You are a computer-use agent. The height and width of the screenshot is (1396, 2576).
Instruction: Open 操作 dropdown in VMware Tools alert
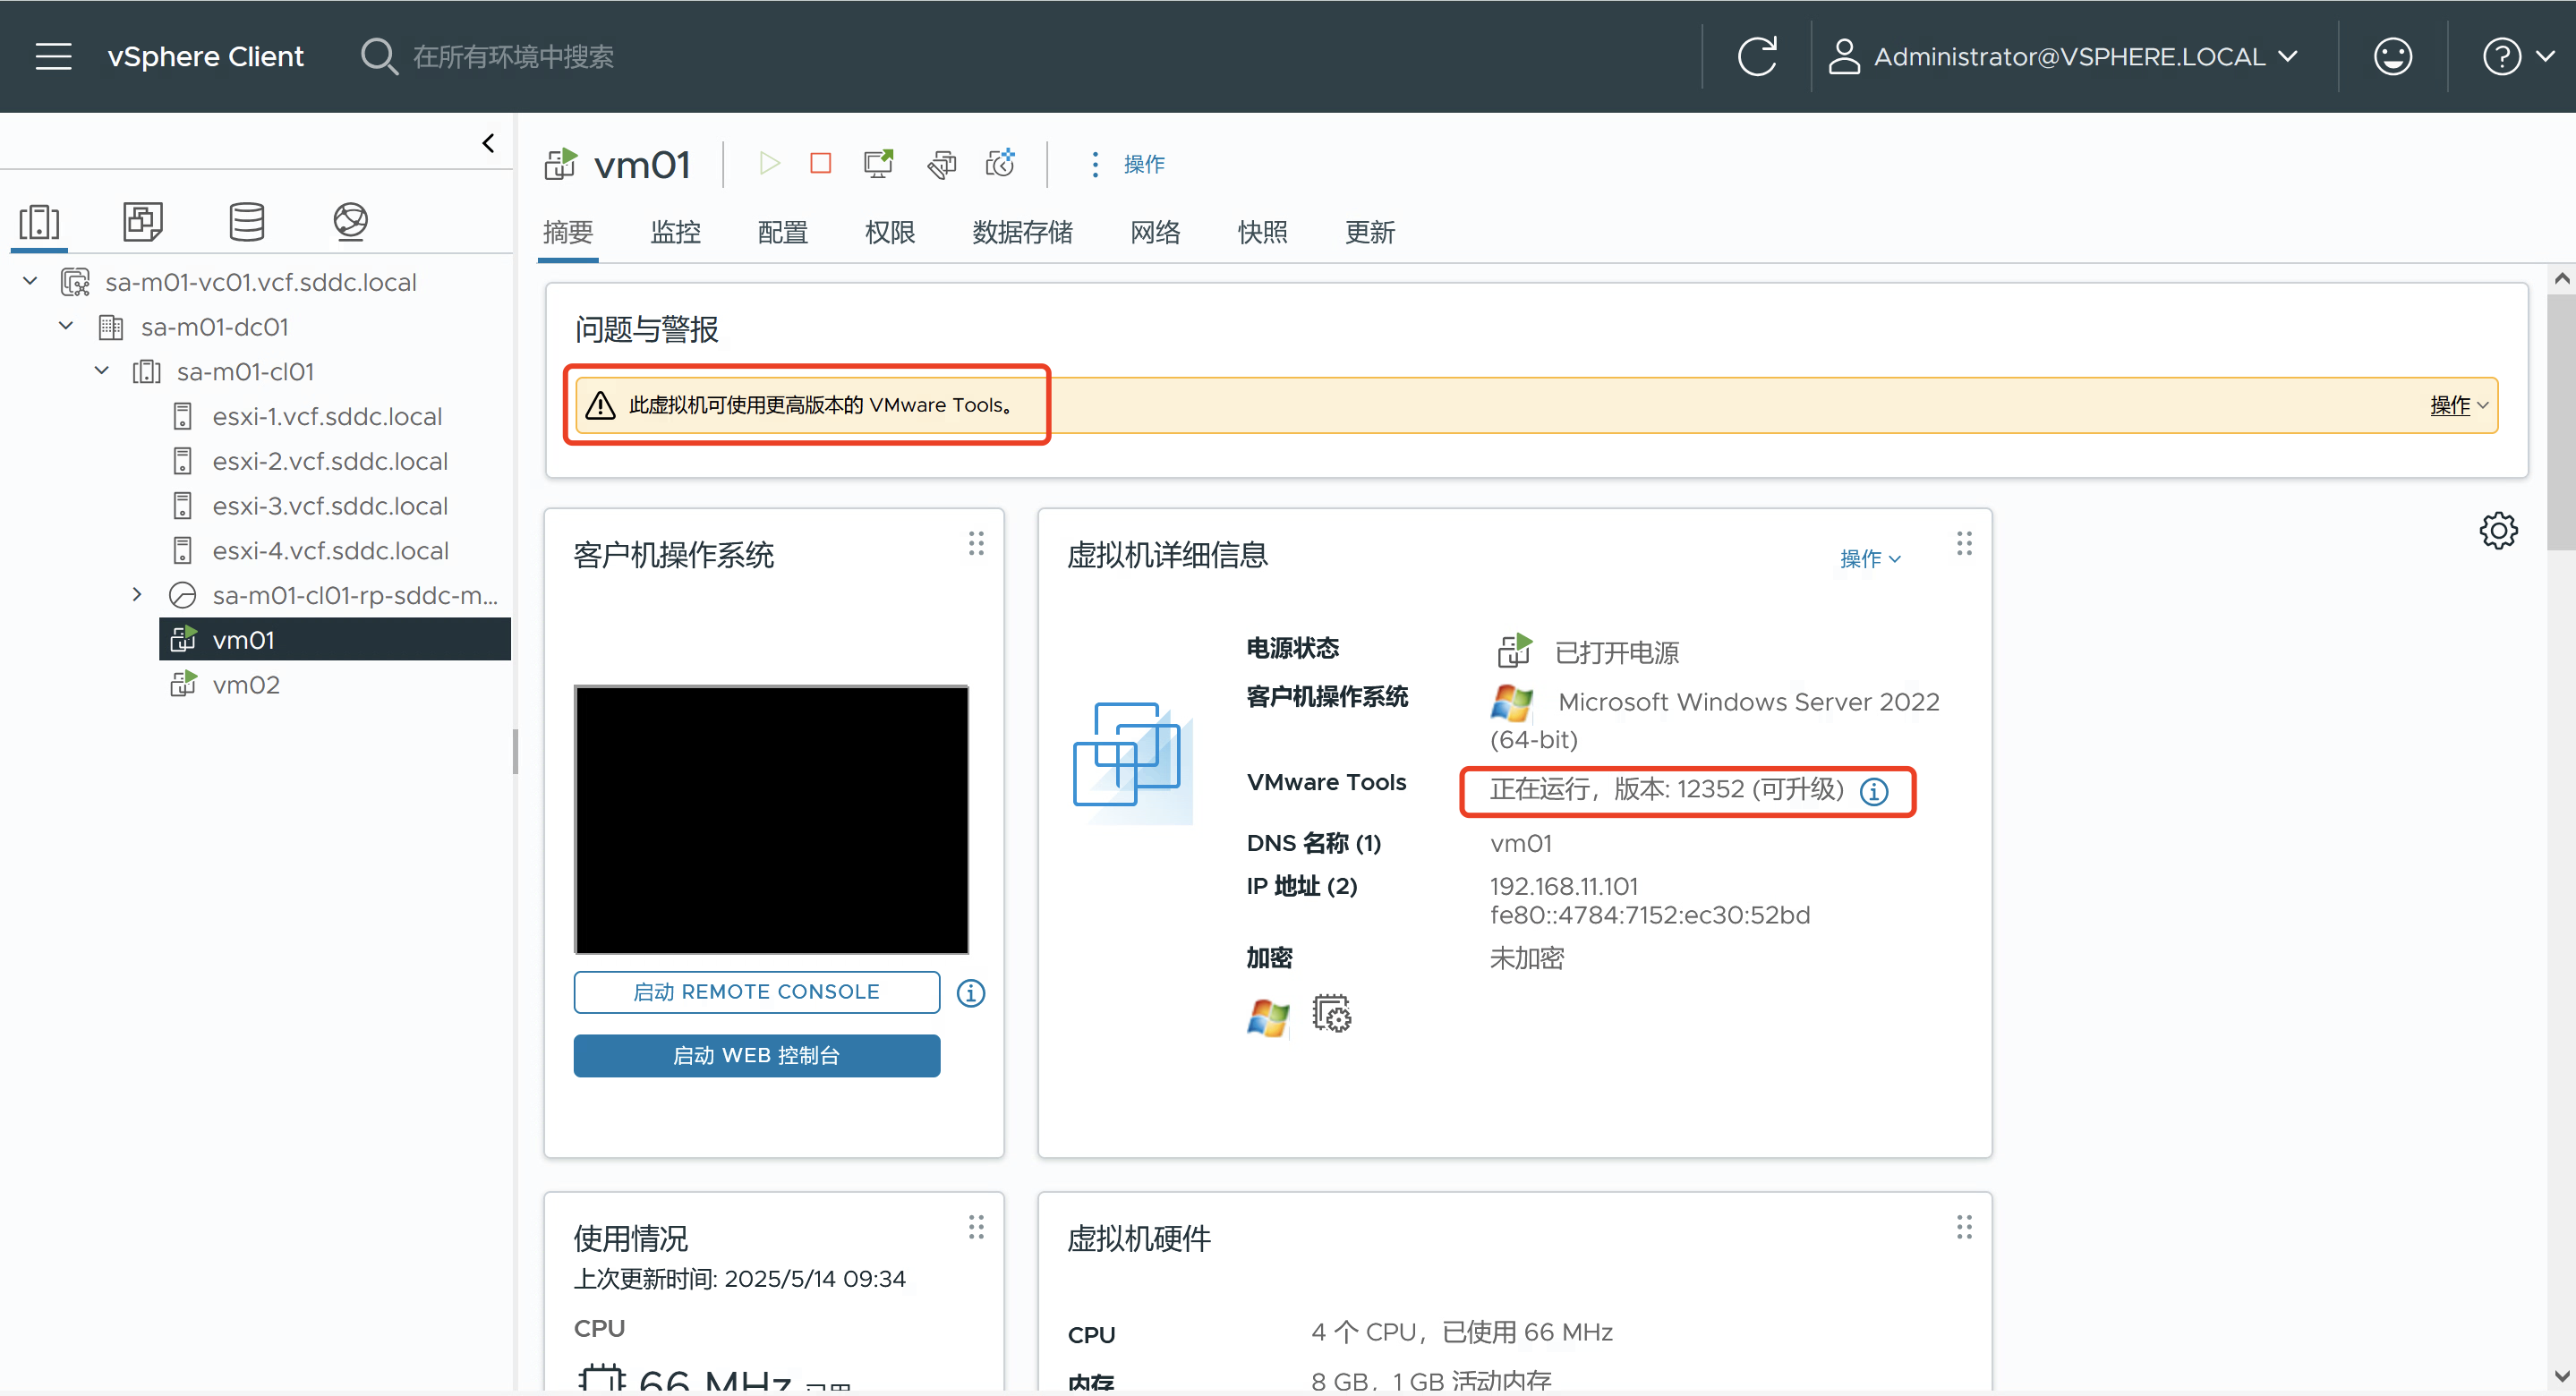(x=2458, y=405)
